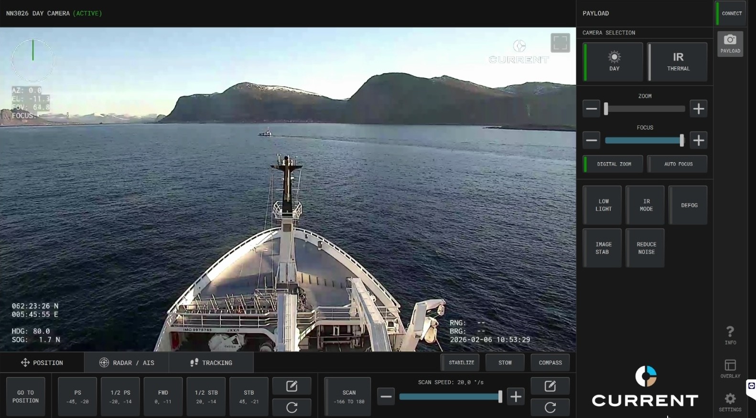Open the Payload camera icon in sidebar

tap(730, 44)
